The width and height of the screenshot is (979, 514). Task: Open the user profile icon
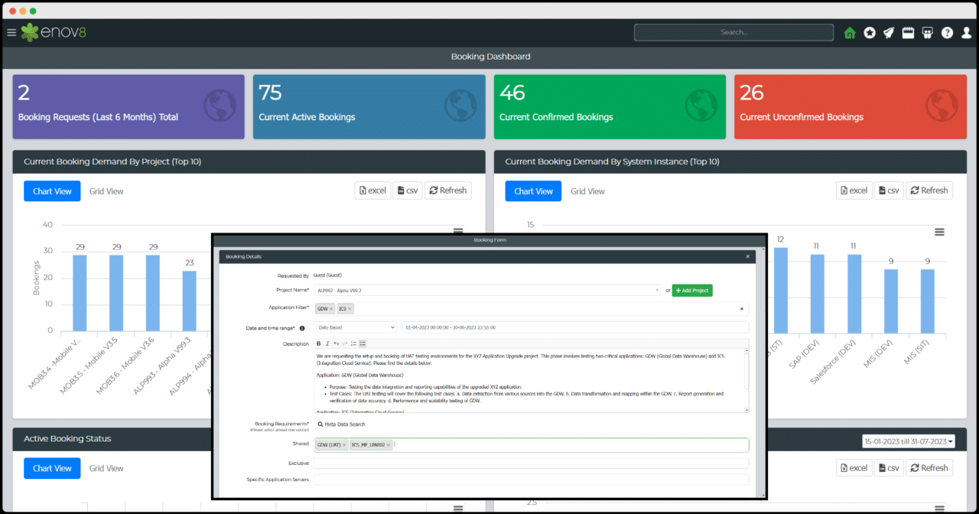coord(965,32)
